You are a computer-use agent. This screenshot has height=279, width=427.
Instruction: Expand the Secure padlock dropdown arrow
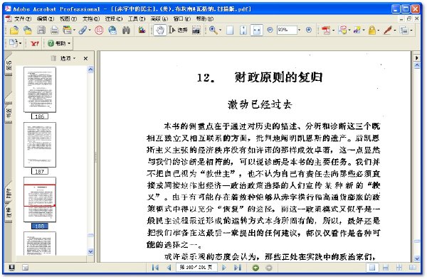point(379,30)
